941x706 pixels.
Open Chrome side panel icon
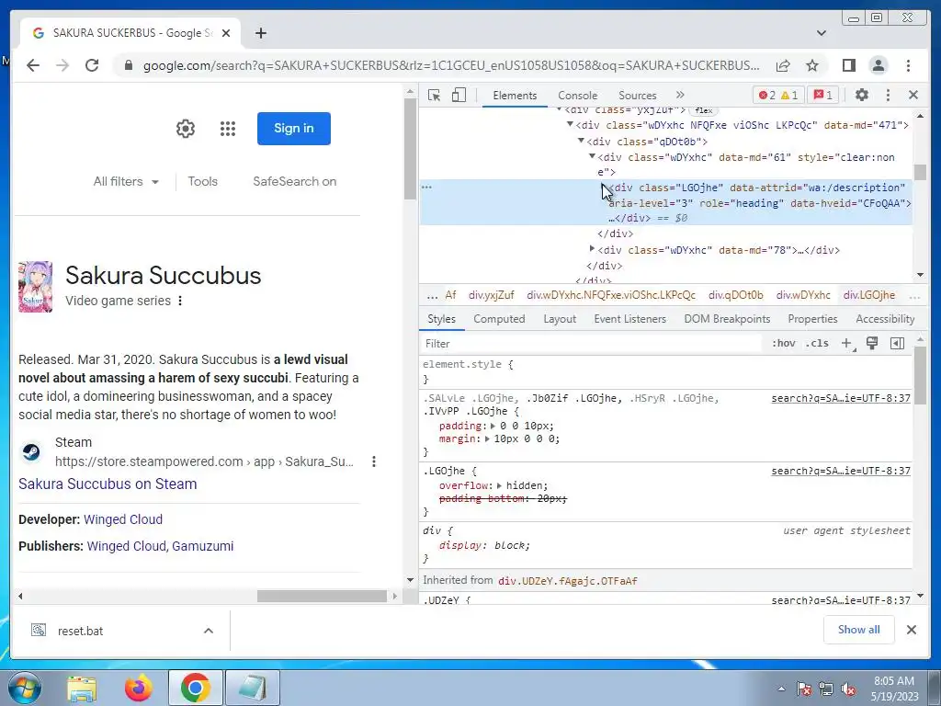[848, 65]
